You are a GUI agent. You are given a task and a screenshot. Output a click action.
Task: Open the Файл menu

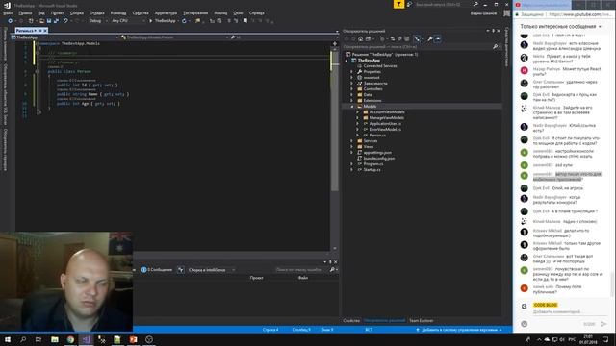[x=8, y=12]
